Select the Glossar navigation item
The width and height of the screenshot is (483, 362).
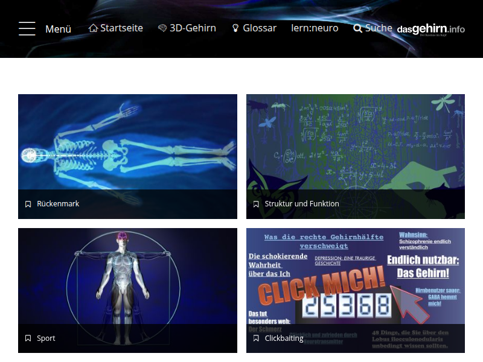pyautogui.click(x=260, y=28)
